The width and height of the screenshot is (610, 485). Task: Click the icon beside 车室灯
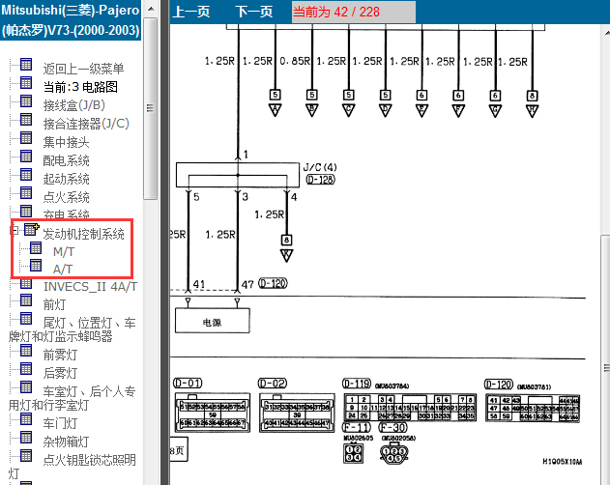click(x=26, y=386)
